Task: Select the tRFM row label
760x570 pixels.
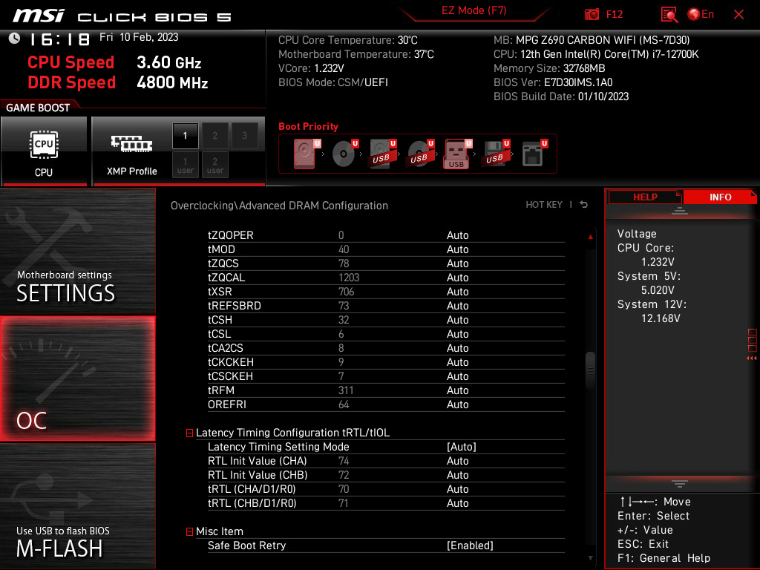Action: (x=221, y=390)
